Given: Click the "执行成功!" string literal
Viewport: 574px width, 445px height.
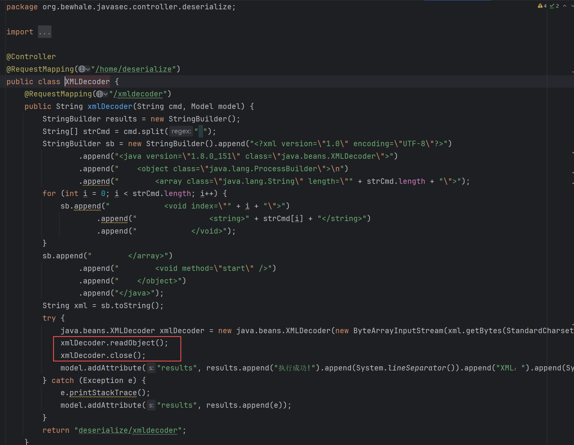Looking at the screenshot, I should [x=295, y=368].
